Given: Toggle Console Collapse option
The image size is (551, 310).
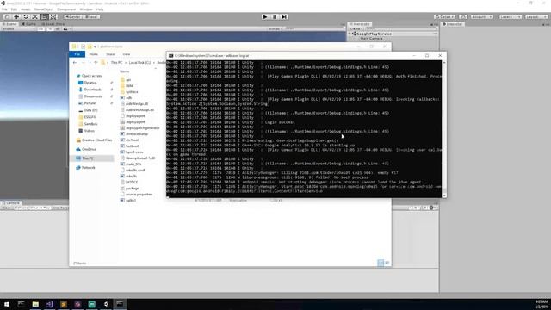Looking at the screenshot, I should click(x=22, y=208).
